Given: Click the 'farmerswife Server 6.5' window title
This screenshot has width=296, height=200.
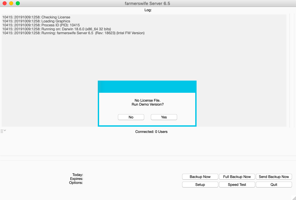Looking at the screenshot, I should (148, 3).
